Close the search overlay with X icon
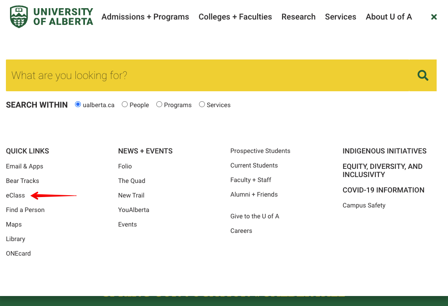The width and height of the screenshot is (448, 306). pyautogui.click(x=434, y=17)
